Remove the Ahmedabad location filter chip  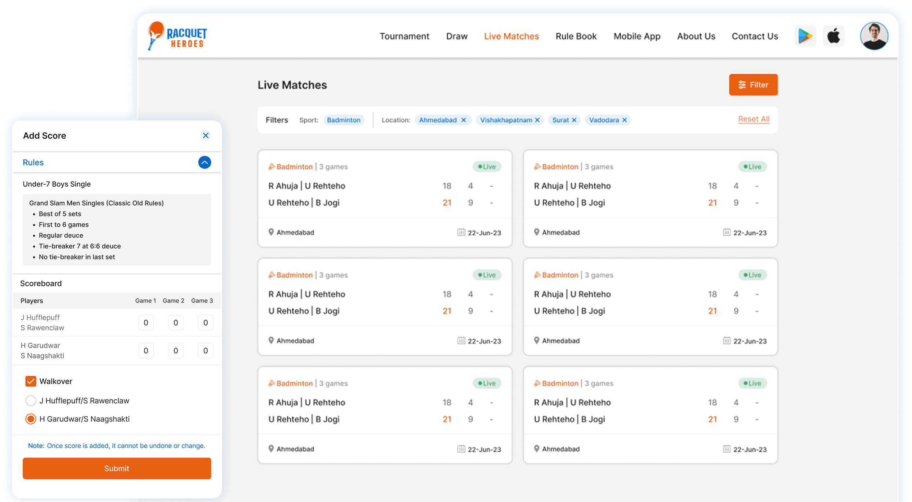pyautogui.click(x=464, y=120)
